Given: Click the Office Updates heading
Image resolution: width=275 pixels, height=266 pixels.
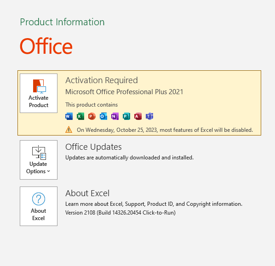Looking at the screenshot, I should coord(93,147).
